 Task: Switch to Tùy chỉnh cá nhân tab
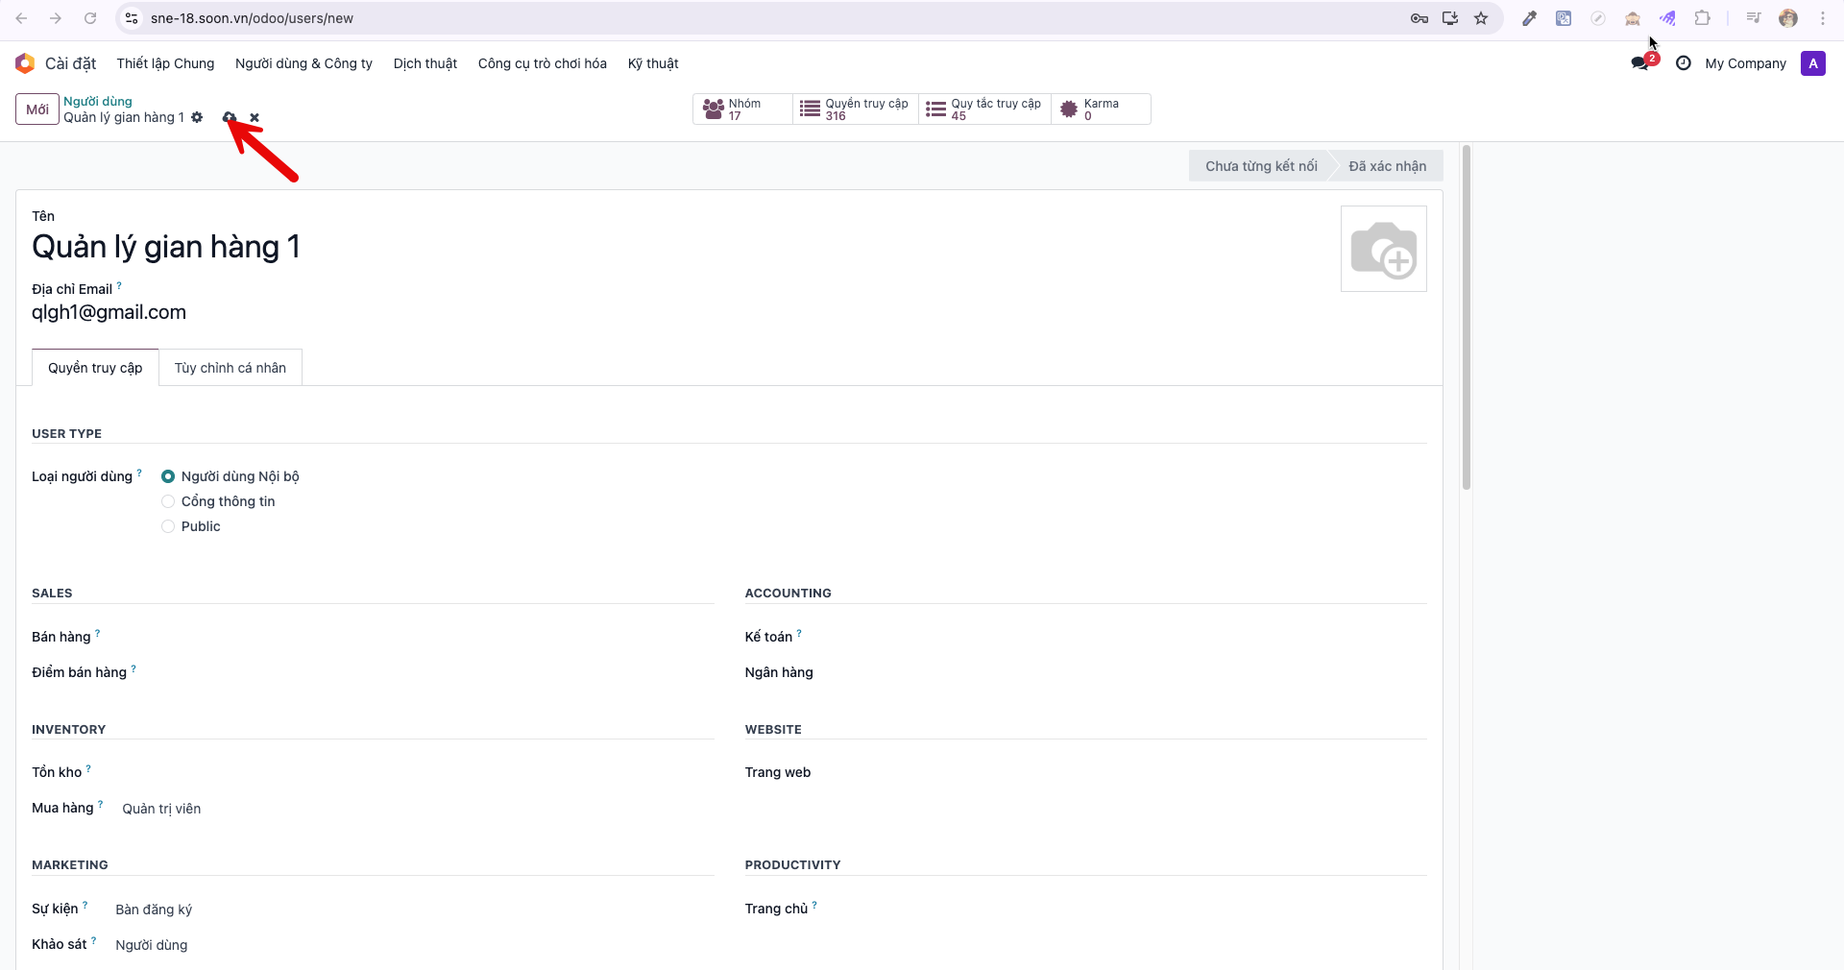point(230,368)
